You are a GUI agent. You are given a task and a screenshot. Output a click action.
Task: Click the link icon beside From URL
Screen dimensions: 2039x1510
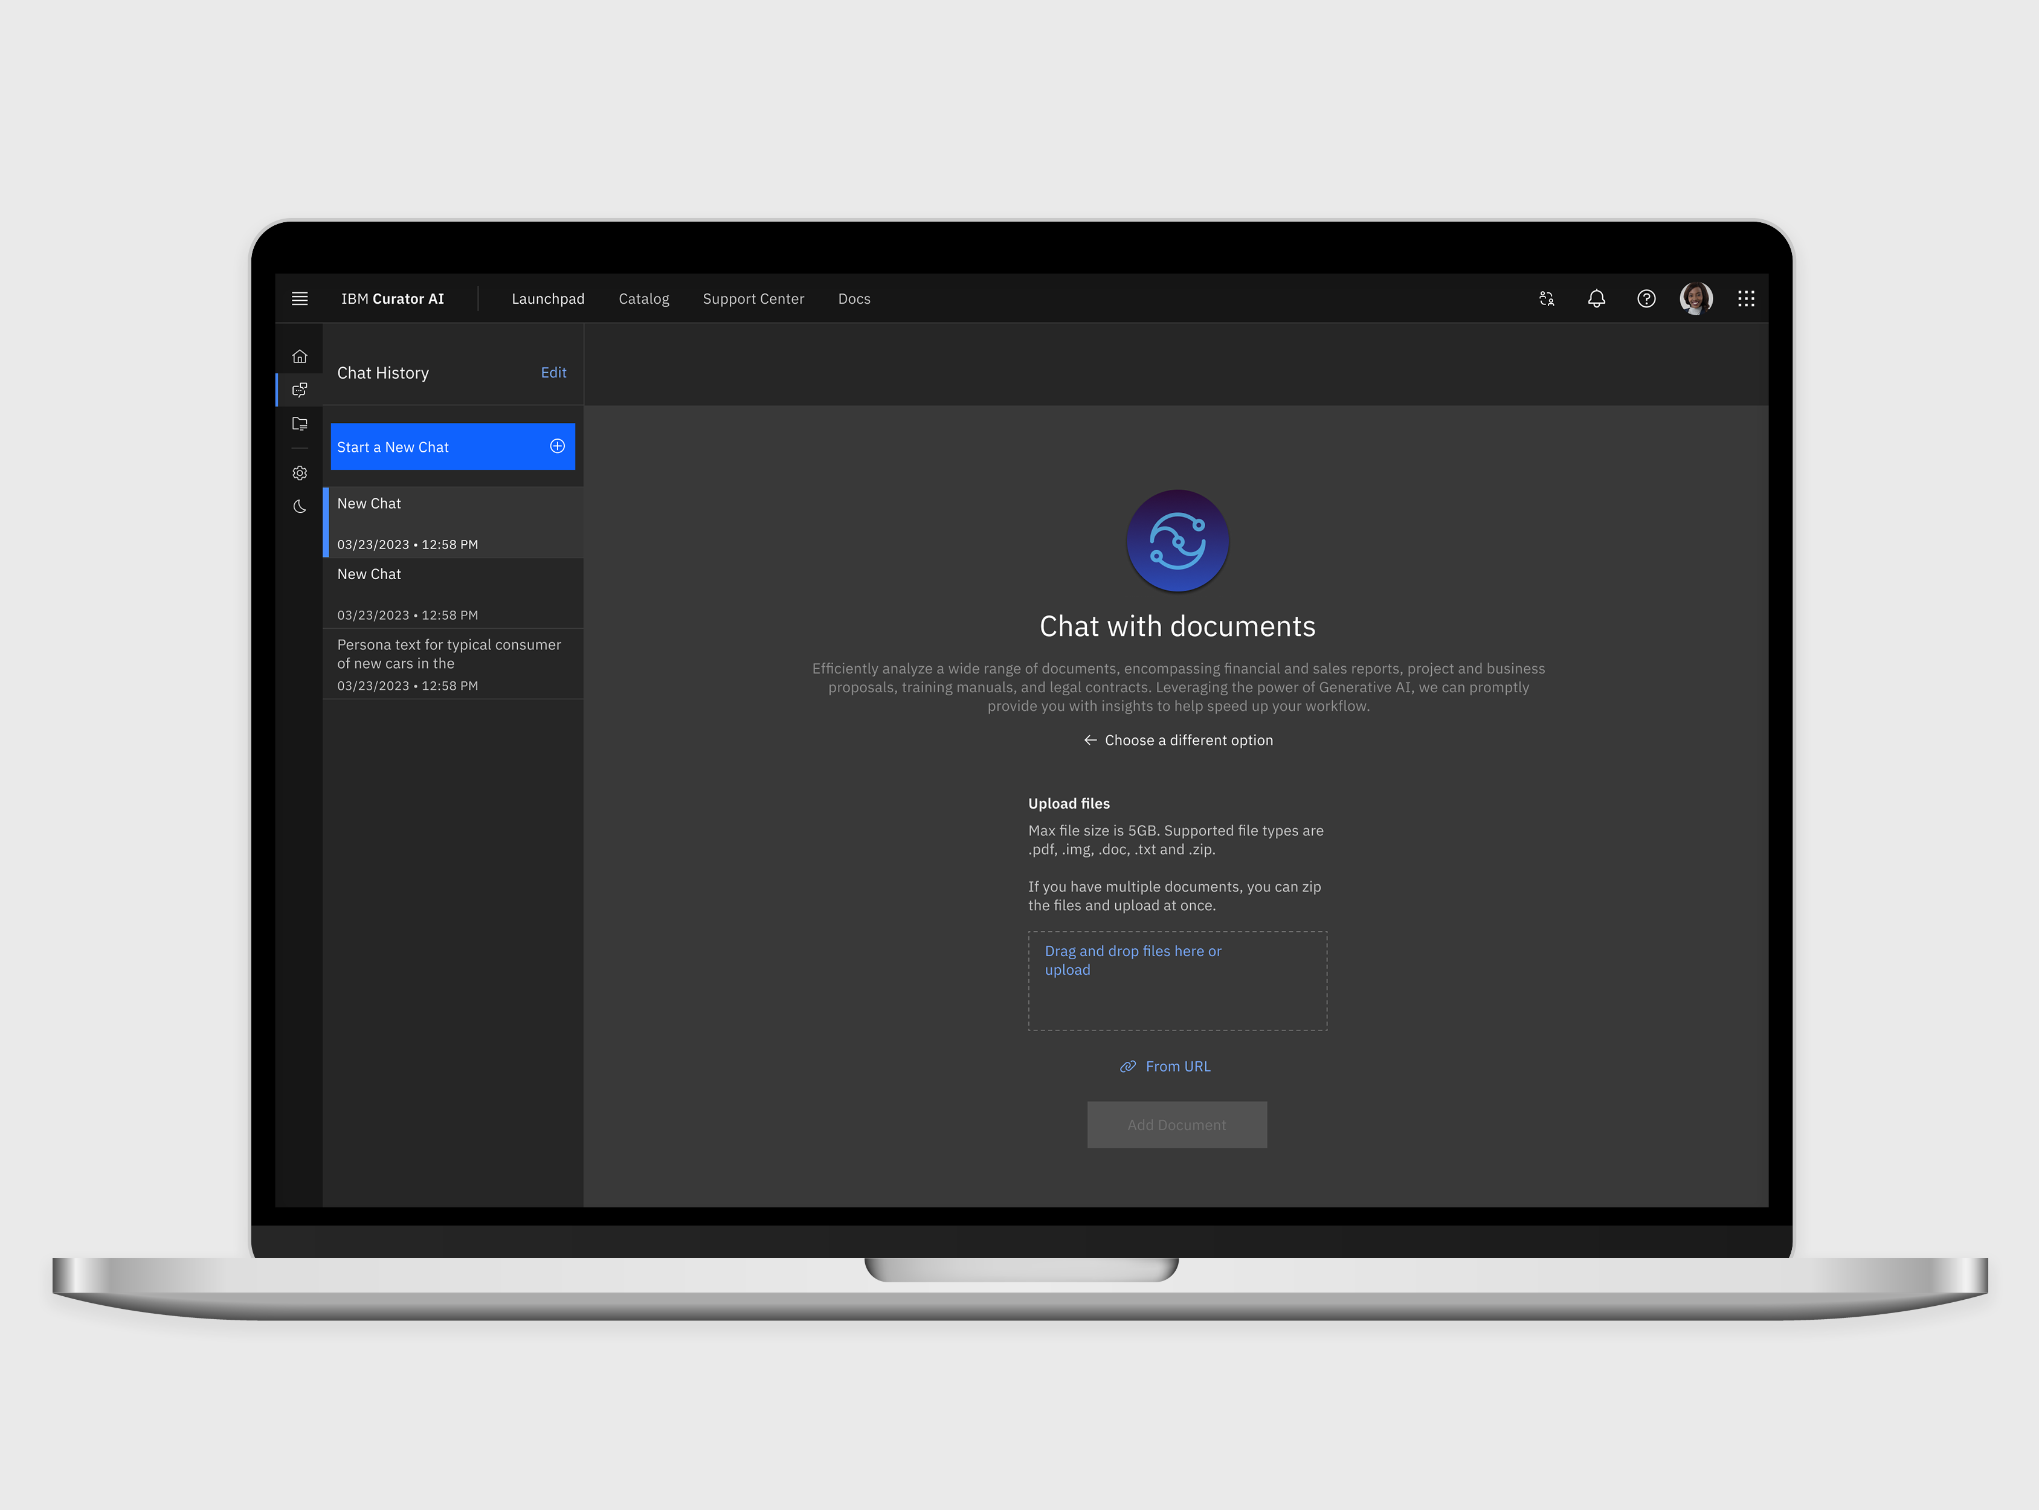click(1129, 1067)
